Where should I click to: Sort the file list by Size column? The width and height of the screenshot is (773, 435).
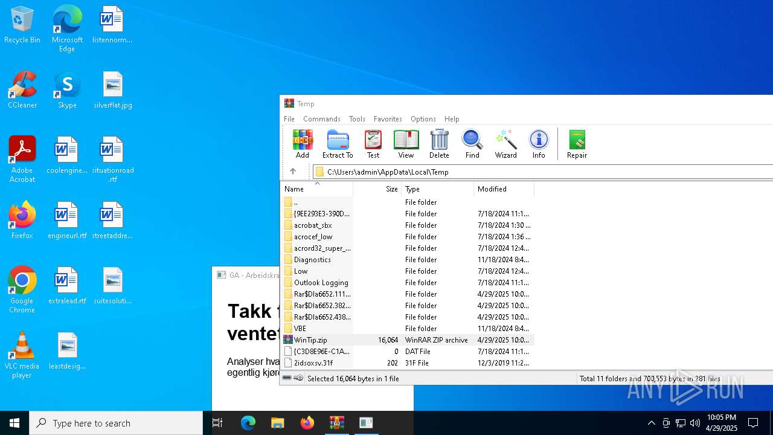377,189
